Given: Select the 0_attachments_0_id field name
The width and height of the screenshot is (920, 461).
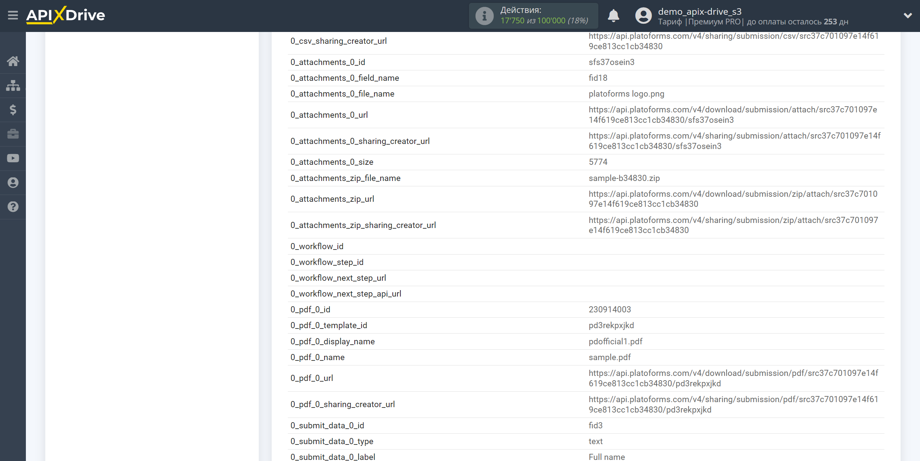Looking at the screenshot, I should (x=328, y=62).
